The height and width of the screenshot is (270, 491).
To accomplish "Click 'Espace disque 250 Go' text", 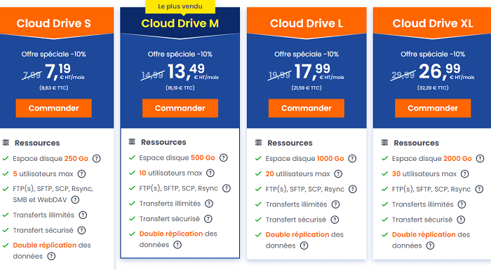I will 51,159.
